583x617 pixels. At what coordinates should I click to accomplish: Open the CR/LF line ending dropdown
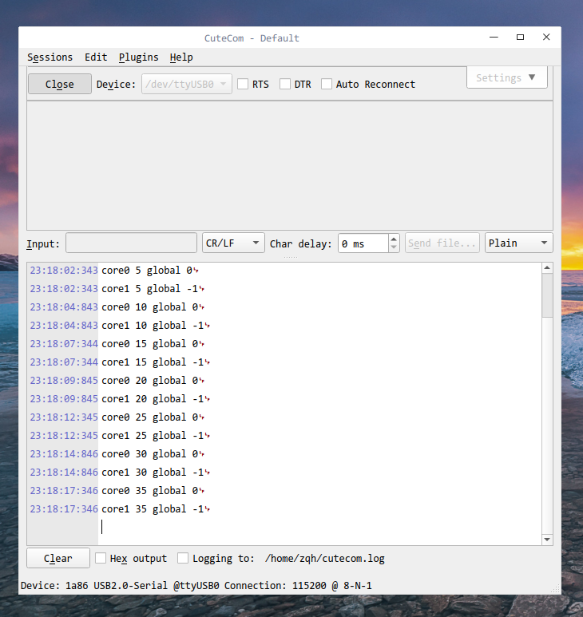tap(233, 243)
